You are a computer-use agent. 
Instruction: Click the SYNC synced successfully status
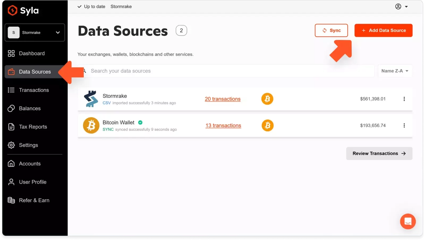coord(140,130)
